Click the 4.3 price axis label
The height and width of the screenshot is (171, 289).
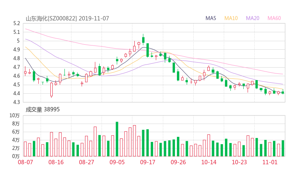[16, 102]
